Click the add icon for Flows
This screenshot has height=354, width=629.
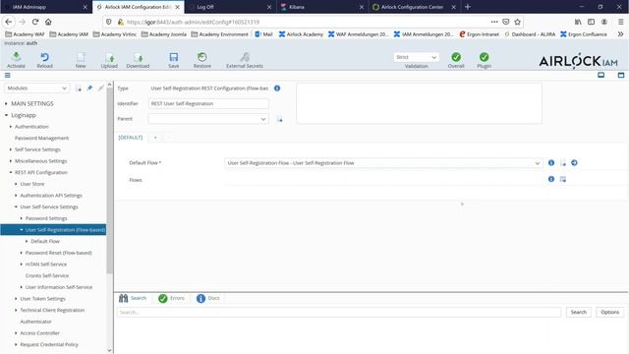click(563, 179)
